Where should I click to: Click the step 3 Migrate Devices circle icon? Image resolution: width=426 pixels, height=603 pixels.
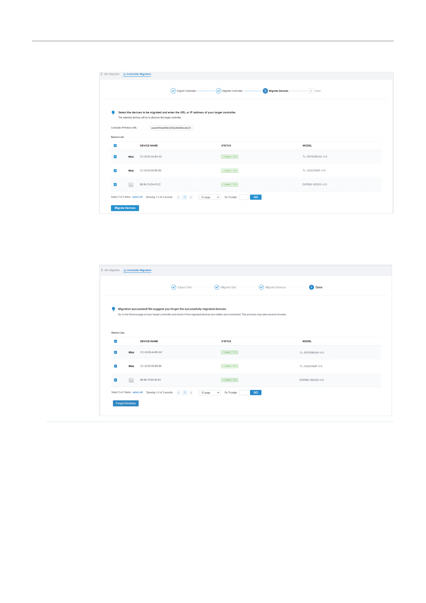pyautogui.click(x=265, y=91)
